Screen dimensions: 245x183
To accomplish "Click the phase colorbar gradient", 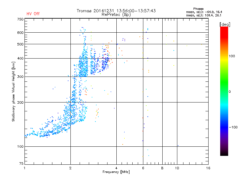I will click(224, 91).
